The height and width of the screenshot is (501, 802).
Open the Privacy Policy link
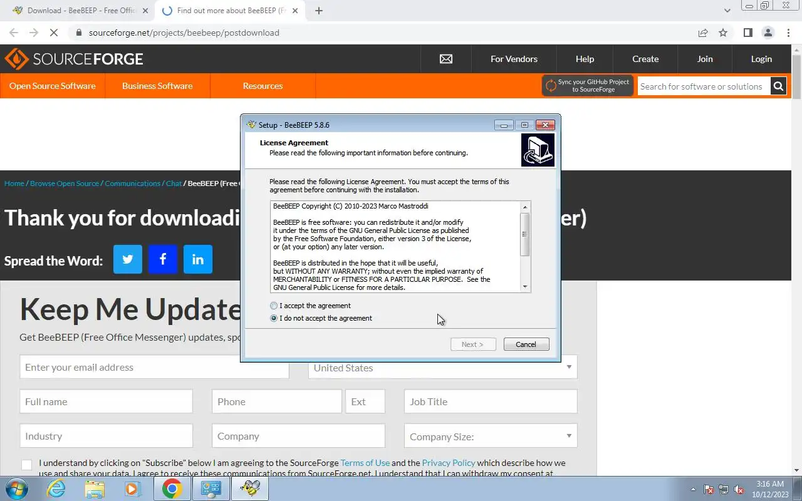pyautogui.click(x=449, y=463)
